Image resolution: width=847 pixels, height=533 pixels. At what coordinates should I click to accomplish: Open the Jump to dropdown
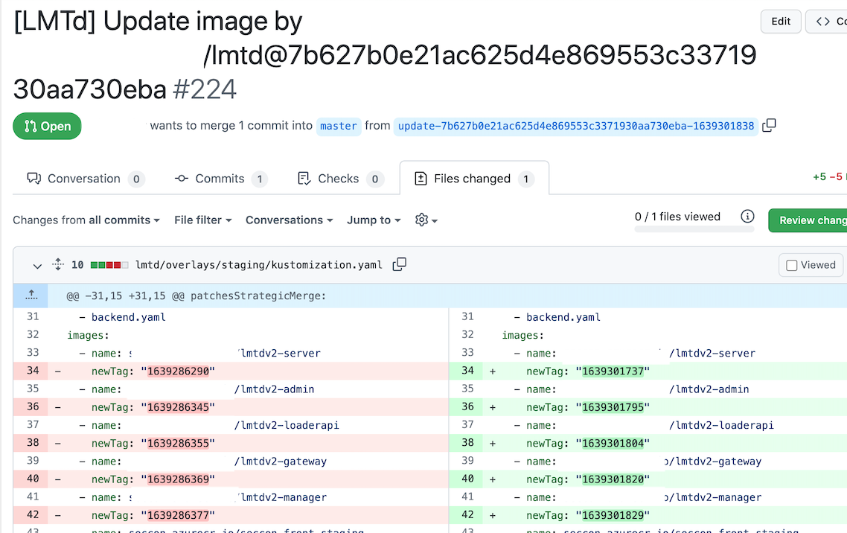[374, 220]
